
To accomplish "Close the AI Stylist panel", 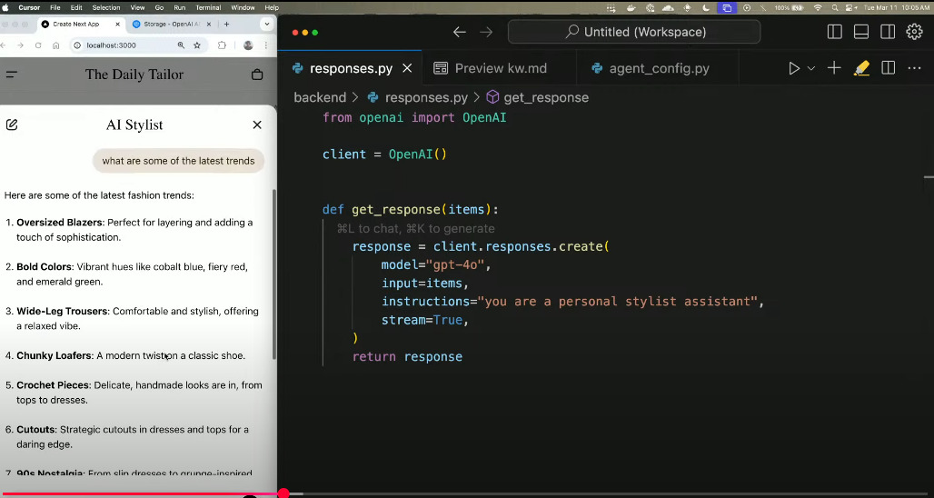I will 257,124.
